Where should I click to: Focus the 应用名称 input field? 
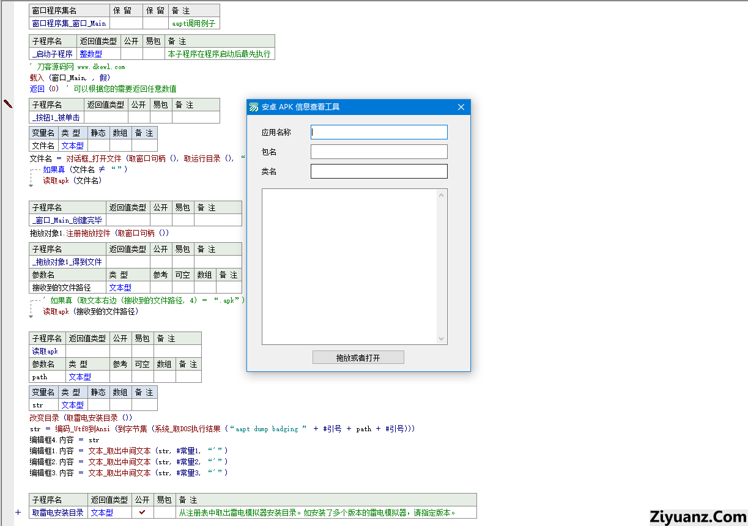click(x=379, y=132)
